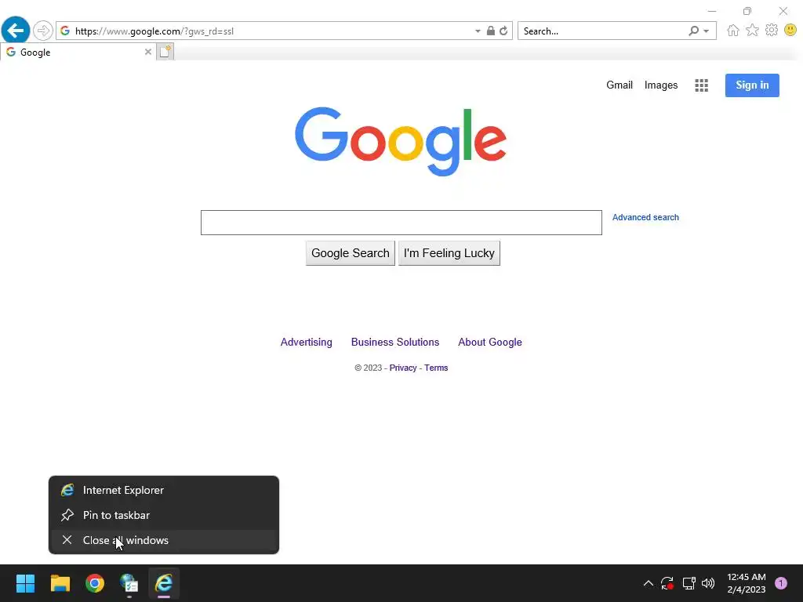Open the Terms link
The image size is (803, 602).
tap(436, 368)
